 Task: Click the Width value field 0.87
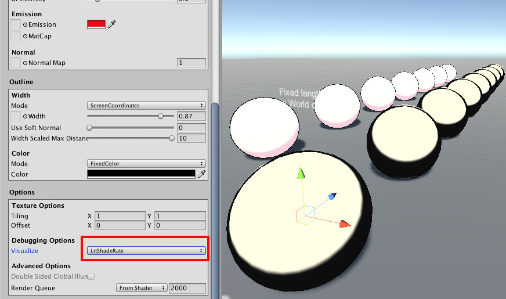(191, 116)
